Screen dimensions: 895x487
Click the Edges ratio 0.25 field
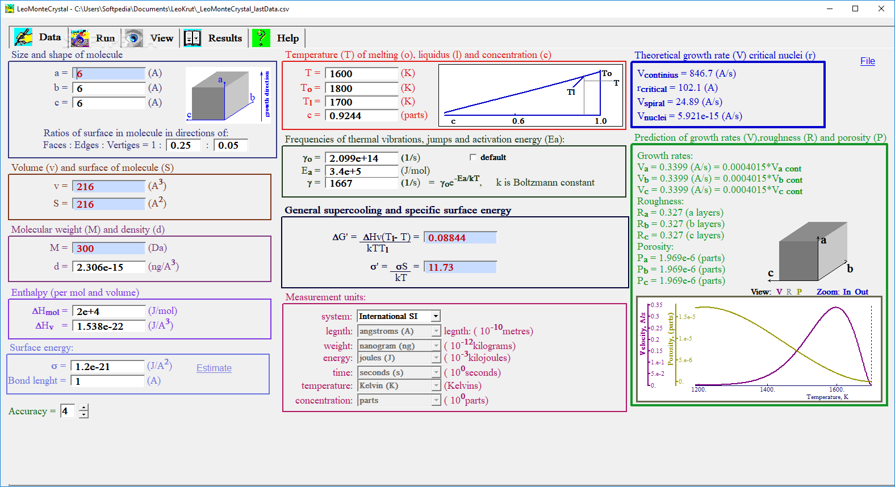click(183, 145)
